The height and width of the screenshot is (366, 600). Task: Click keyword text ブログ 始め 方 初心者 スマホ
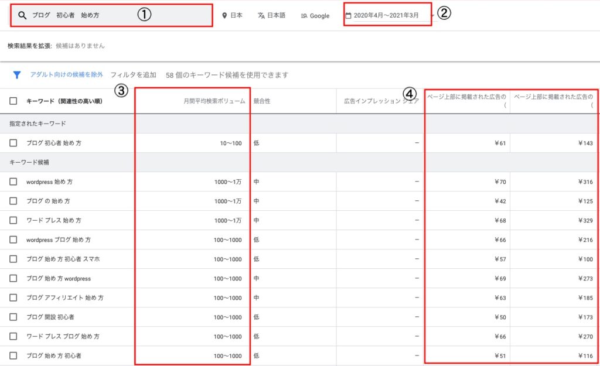point(63,259)
